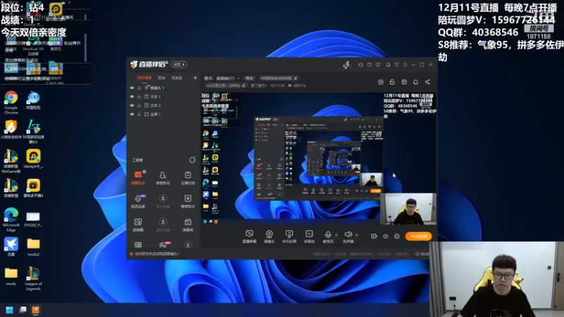
Task: Select the League of Legends desktop shortcut
Action: click(x=33, y=278)
